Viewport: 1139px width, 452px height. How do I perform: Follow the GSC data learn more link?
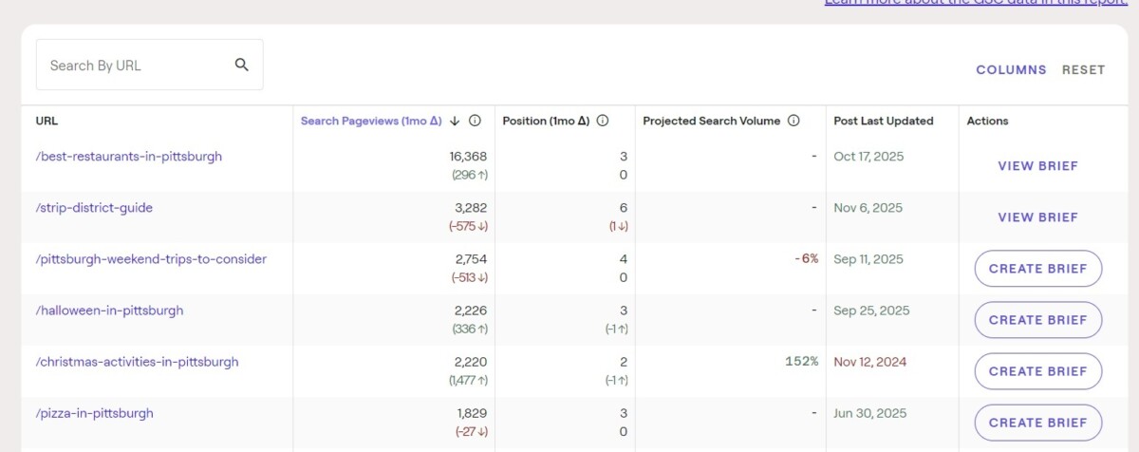(x=976, y=3)
